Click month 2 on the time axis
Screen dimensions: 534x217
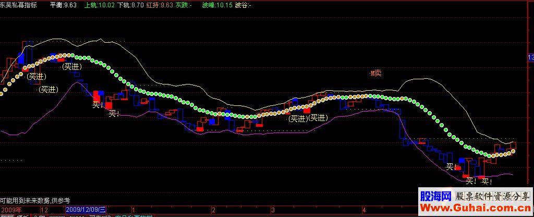(213, 209)
